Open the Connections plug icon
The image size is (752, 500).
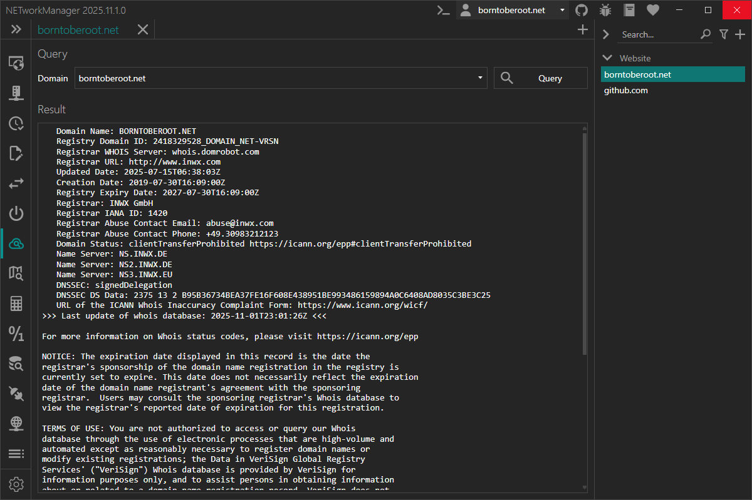tap(16, 394)
